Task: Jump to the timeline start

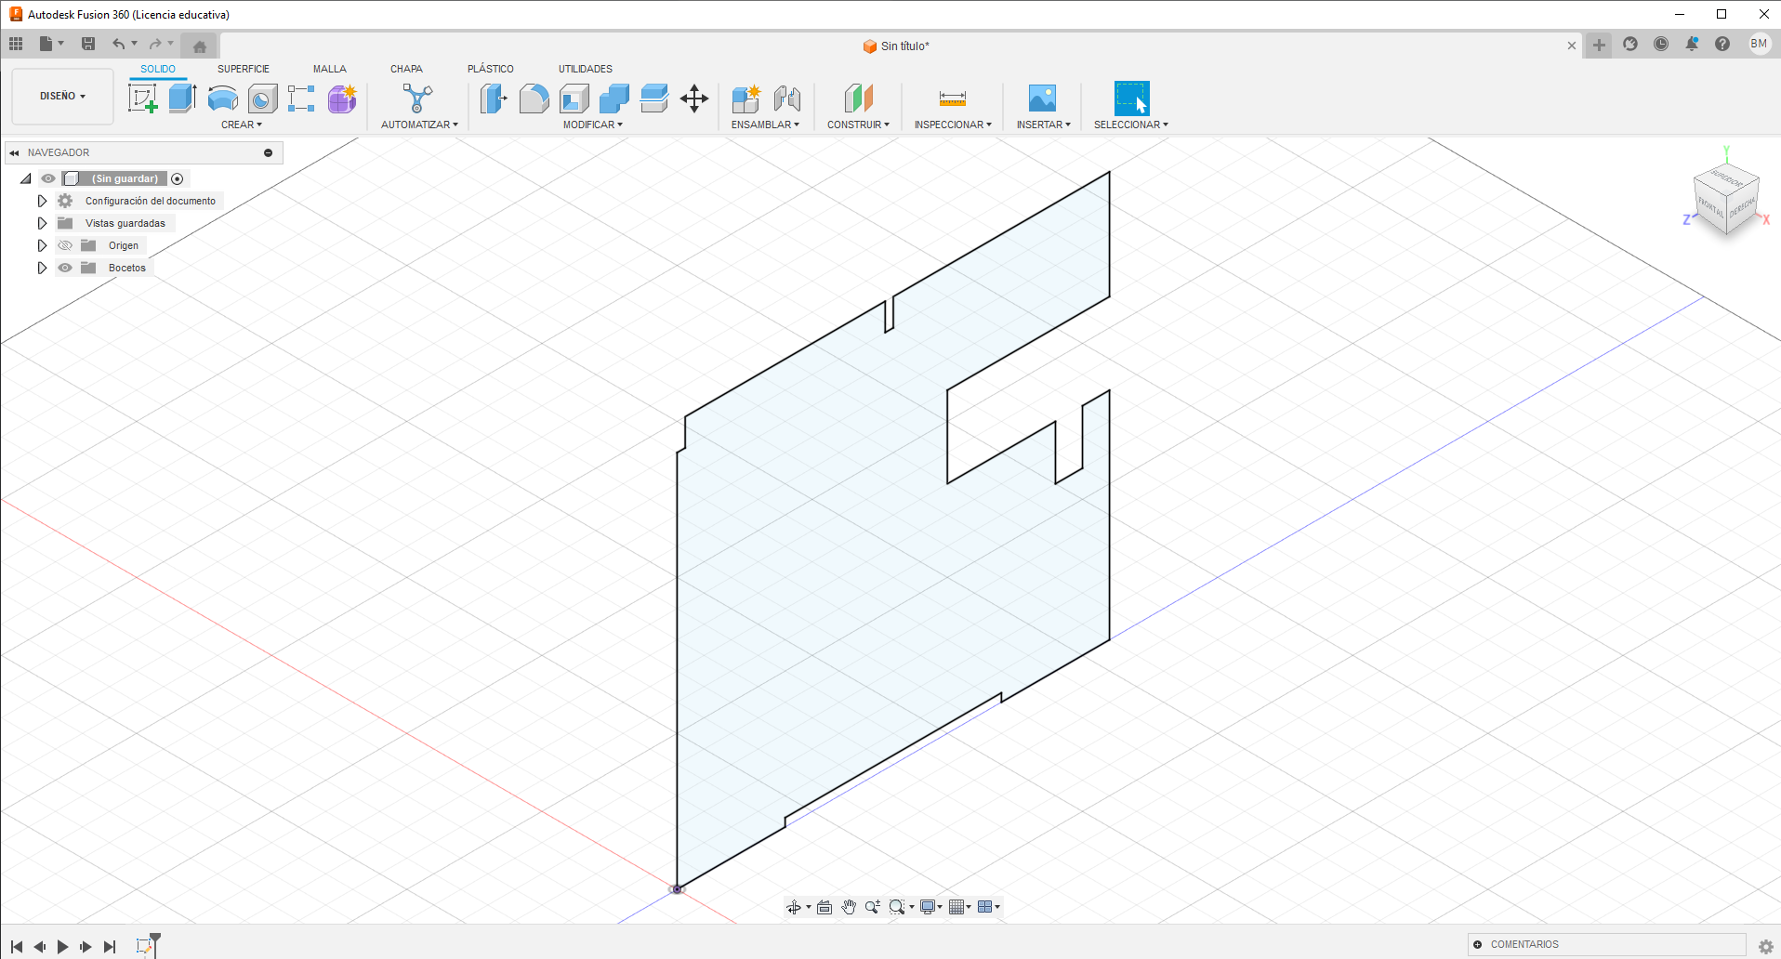Action: 16,947
